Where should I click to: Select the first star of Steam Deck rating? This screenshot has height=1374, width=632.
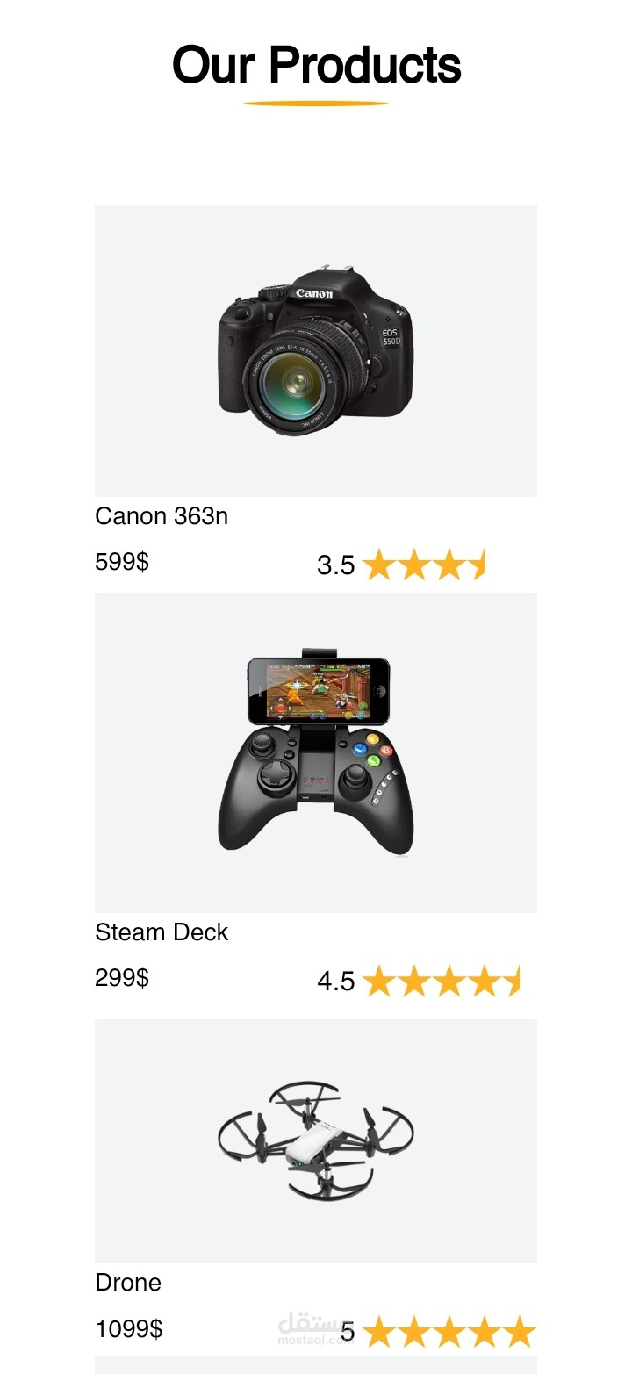coord(378,981)
